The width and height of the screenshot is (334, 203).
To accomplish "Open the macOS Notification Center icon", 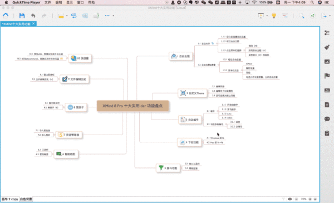I will coord(327,2).
